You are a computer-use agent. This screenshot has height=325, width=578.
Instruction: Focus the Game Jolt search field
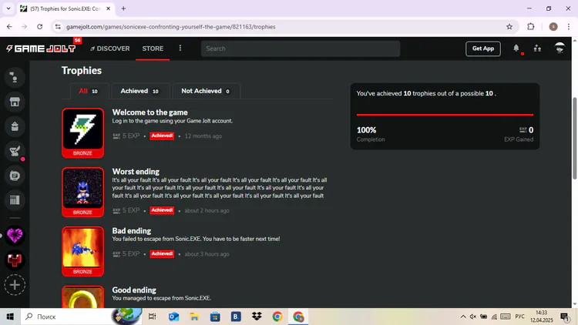301,49
